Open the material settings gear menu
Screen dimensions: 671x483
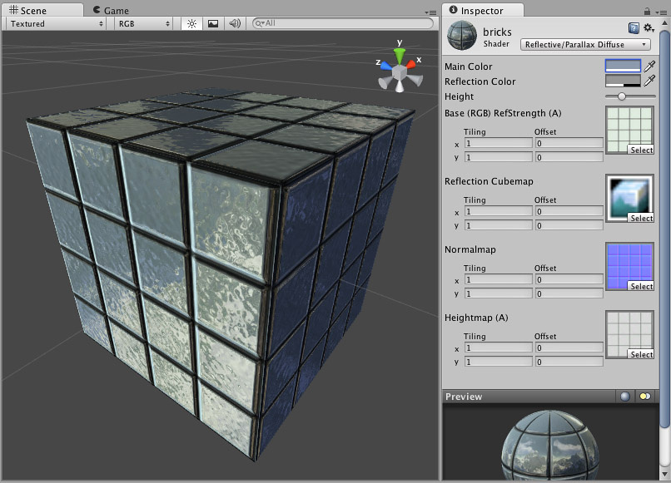click(x=649, y=29)
